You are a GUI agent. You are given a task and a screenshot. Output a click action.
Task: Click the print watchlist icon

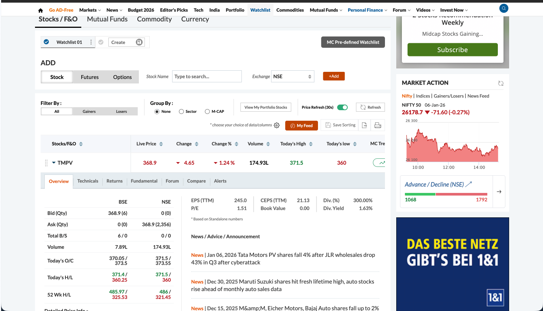378,125
